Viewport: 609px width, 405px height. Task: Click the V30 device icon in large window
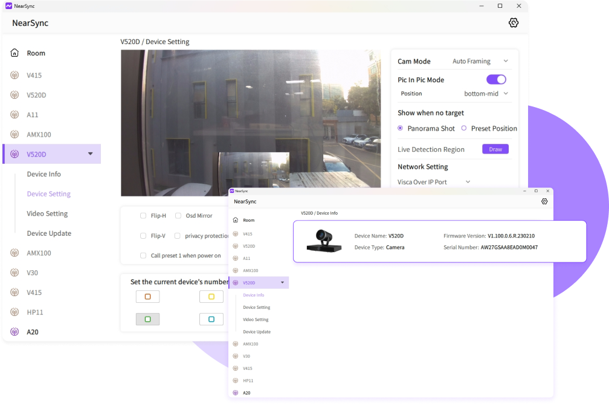pyautogui.click(x=14, y=273)
